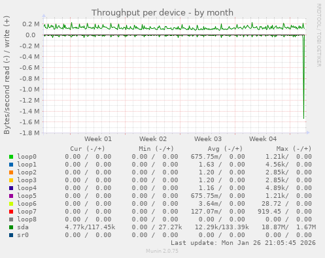Click the '-0.6 M' y-axis label
This screenshot has width=325, height=258.
(29, 67)
